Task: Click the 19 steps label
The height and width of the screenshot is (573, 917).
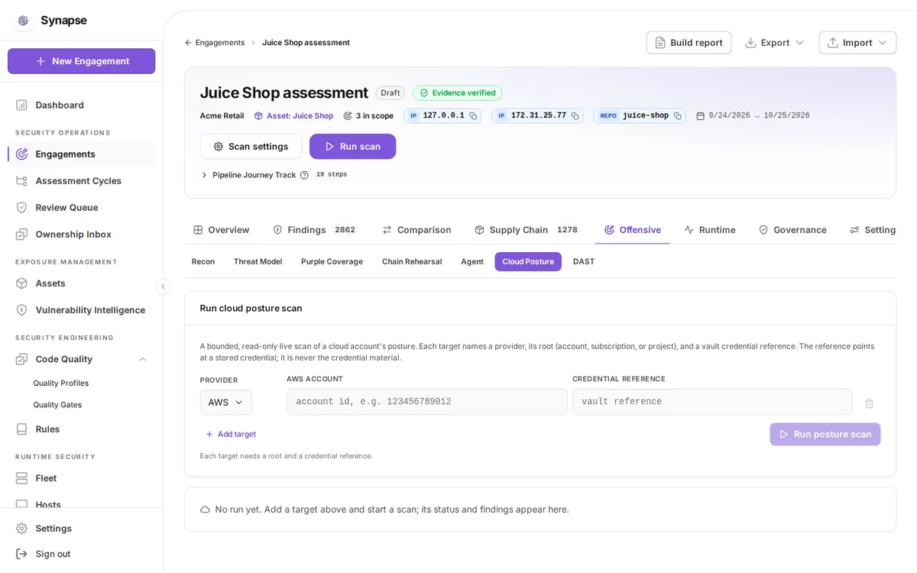Action: pos(332,175)
